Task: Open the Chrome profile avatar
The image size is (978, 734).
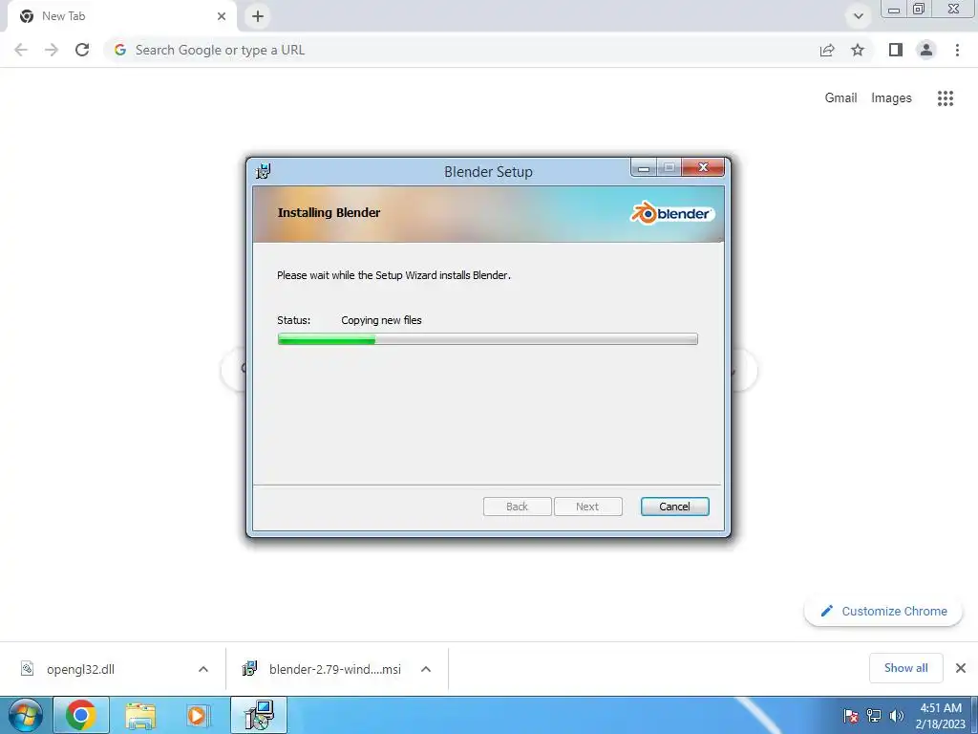Action: (926, 50)
